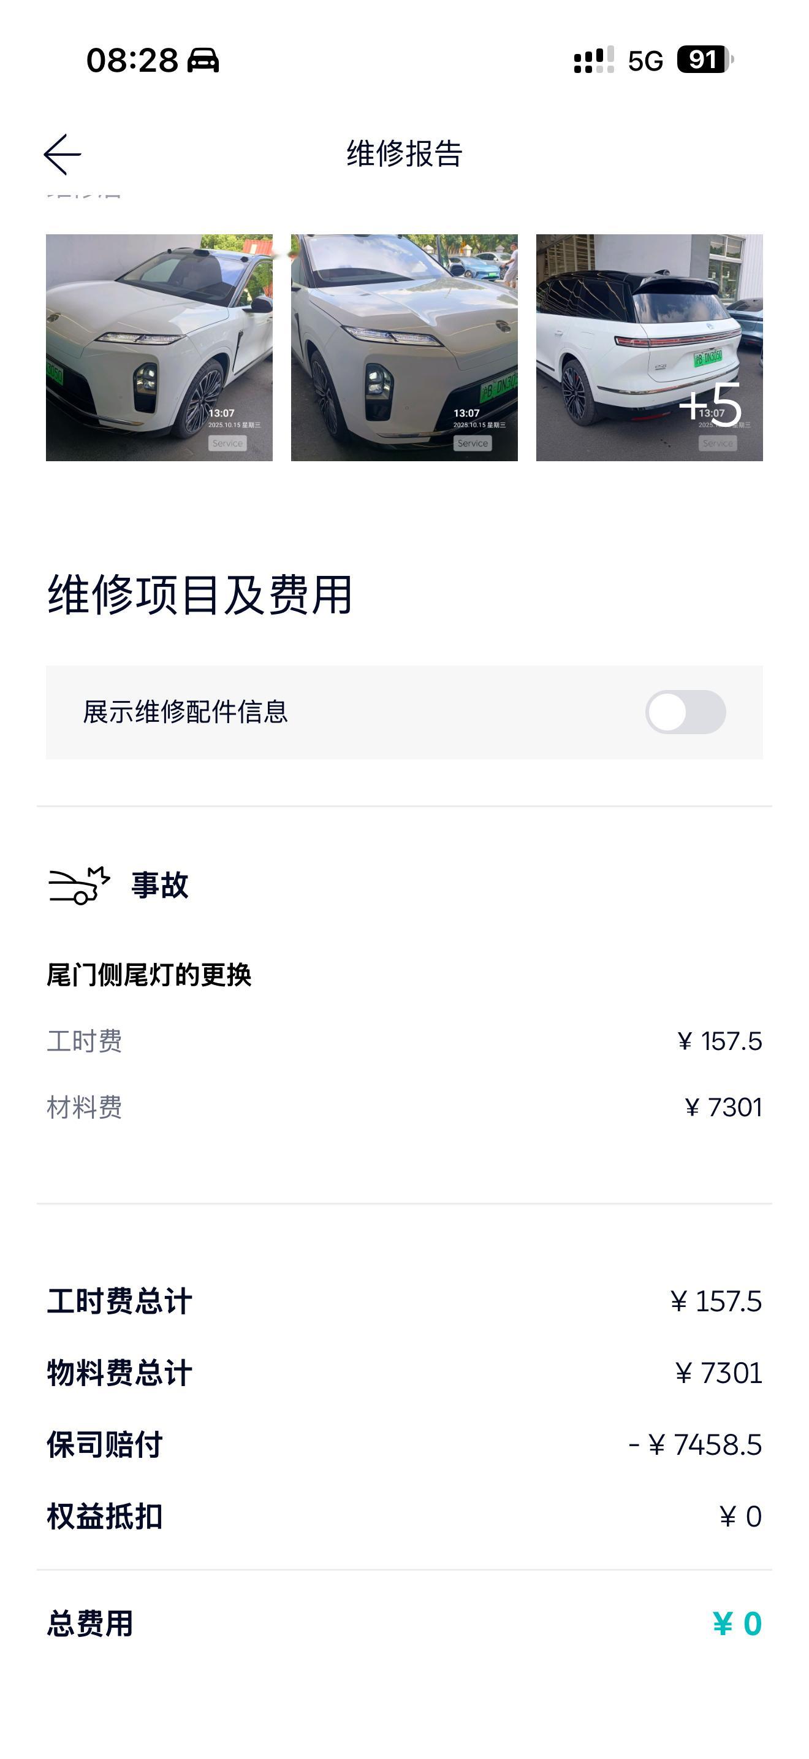
Task: Tap the 维修报告 page title
Action: 404,154
